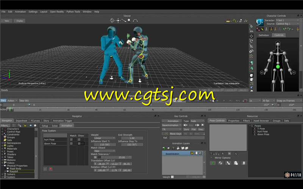303x189 pixels.
Task: Toggle Match checkbox for down Pose
Action: pos(71,144)
